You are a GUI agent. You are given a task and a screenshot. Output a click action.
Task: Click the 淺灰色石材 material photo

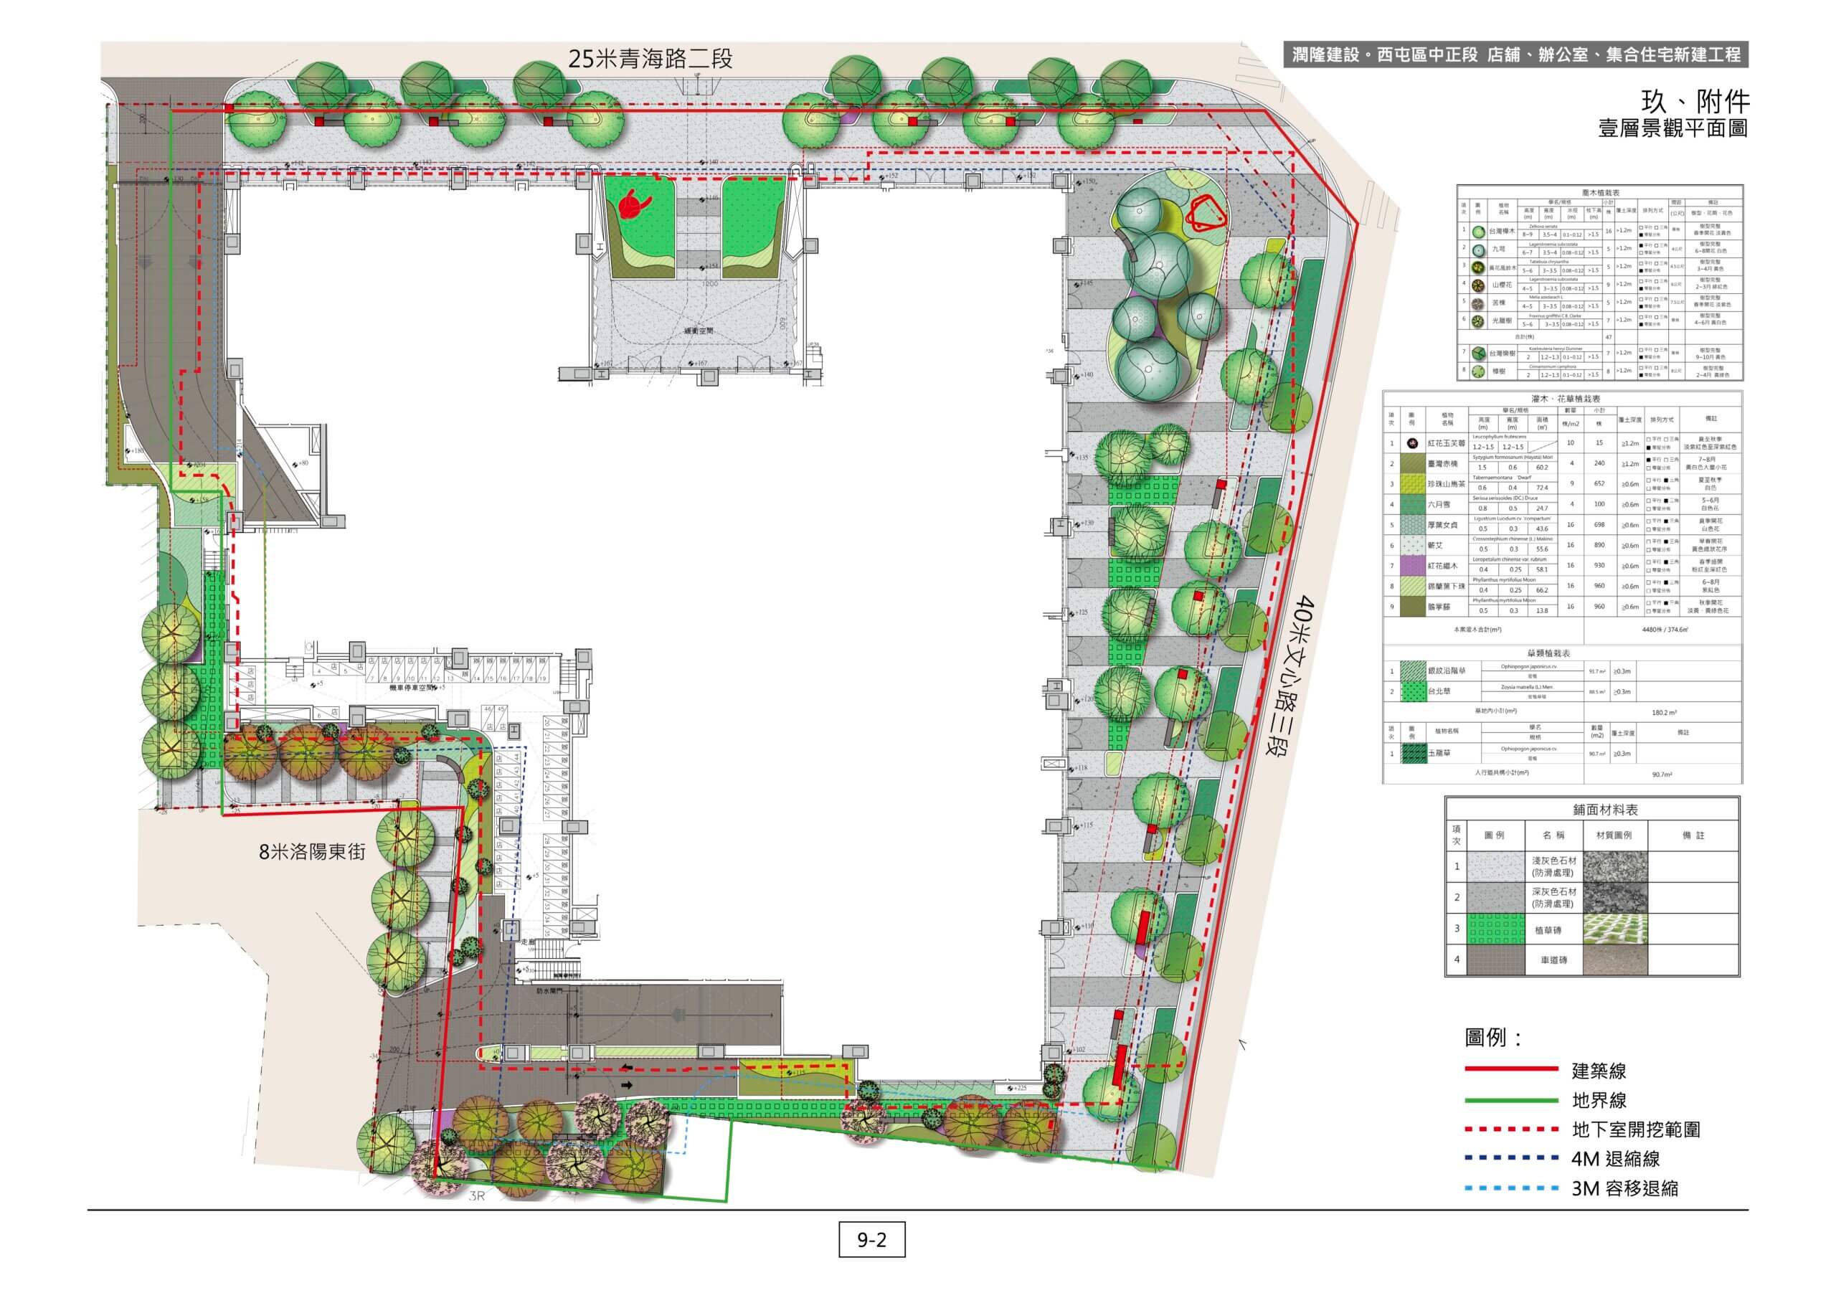pos(1615,866)
